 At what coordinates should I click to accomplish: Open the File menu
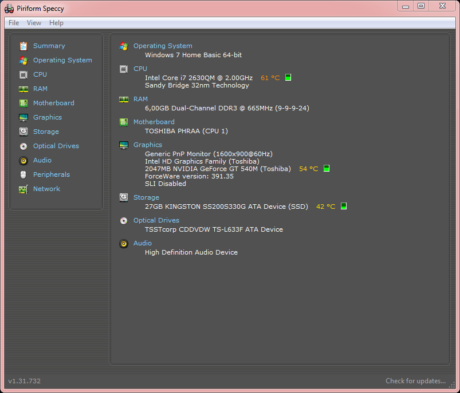pos(14,23)
